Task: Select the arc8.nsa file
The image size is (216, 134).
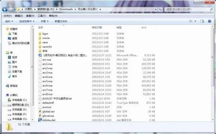Action: [x=47, y=94]
